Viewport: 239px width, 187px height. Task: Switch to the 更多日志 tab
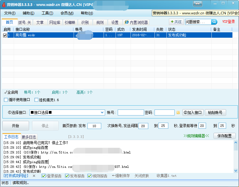click(x=29, y=137)
